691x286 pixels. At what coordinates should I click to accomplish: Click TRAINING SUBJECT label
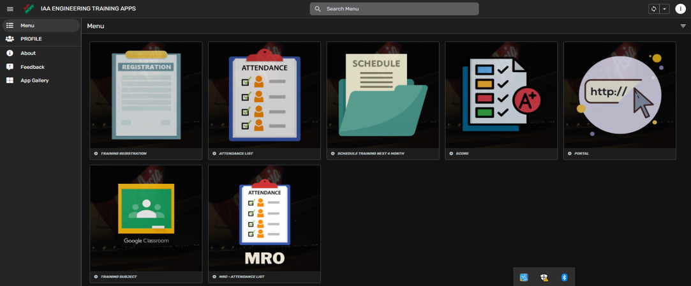click(119, 277)
